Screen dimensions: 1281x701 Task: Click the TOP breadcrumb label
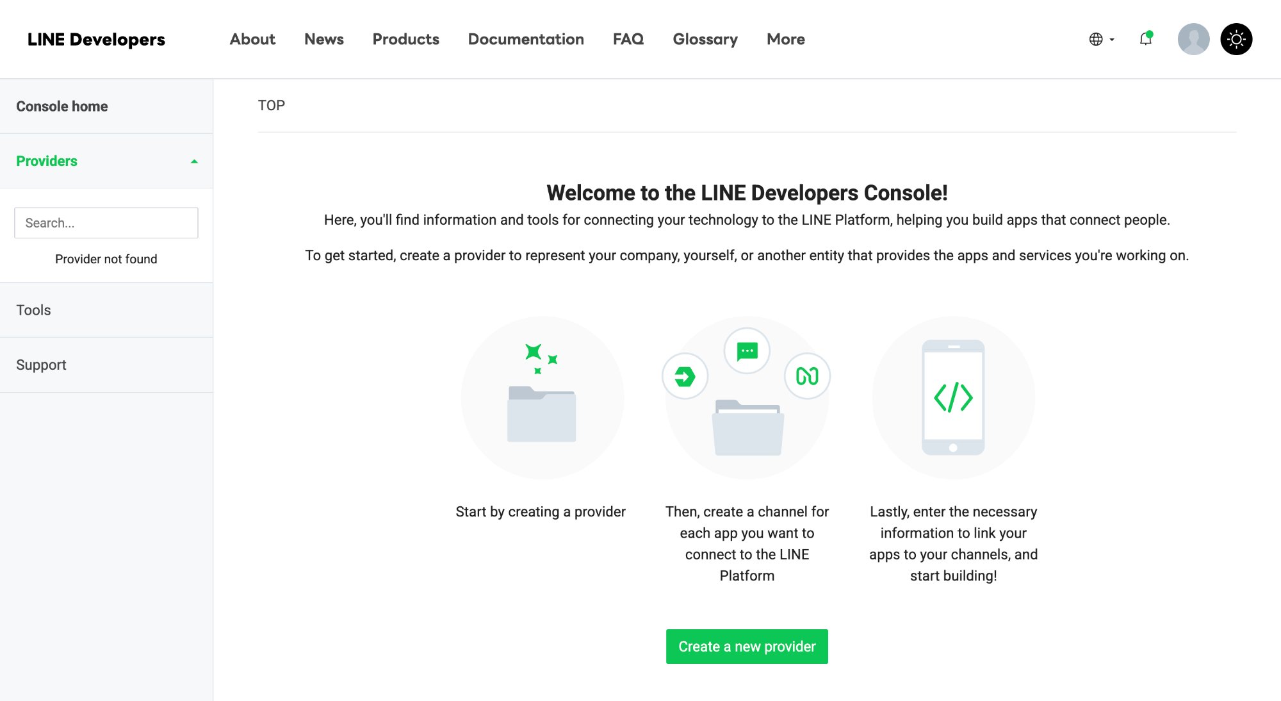pos(272,105)
